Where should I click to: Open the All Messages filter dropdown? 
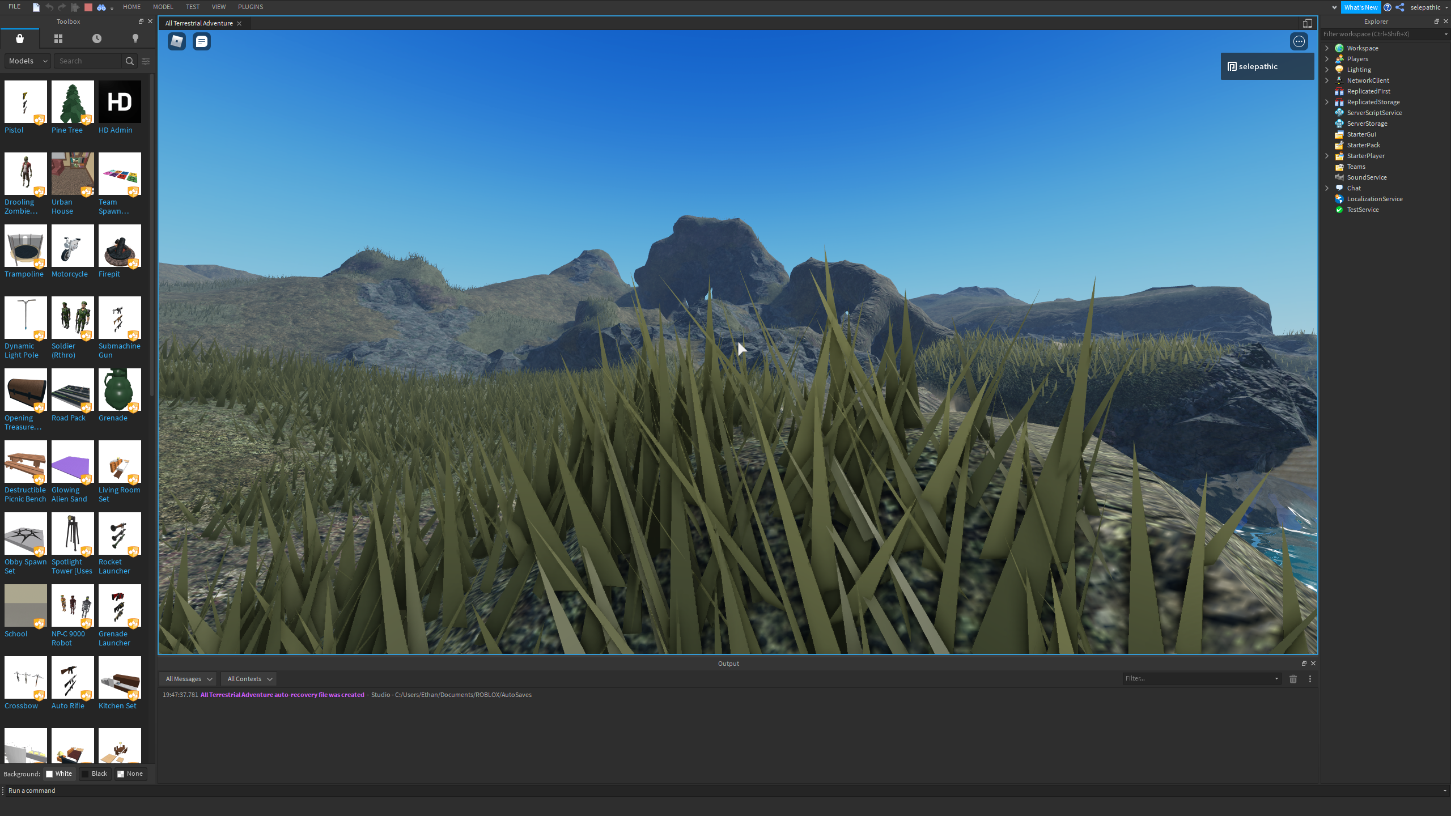pos(188,679)
